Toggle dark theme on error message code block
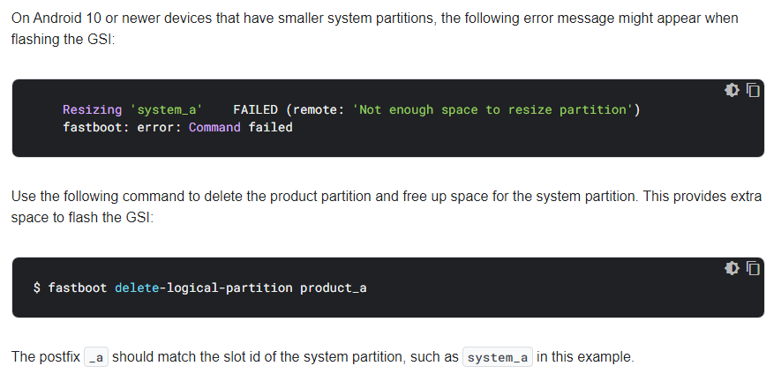This screenshot has height=381, width=781. coord(732,90)
